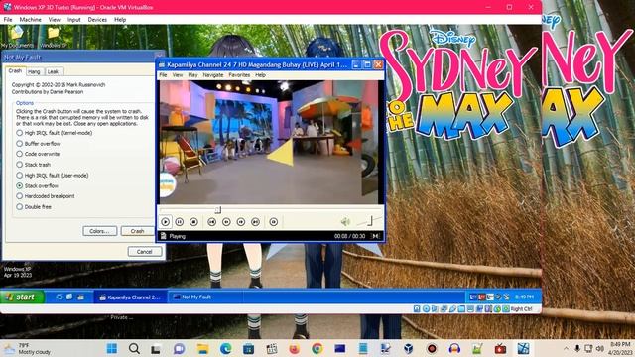The image size is (635, 357).
Task: Click Cancel in the Not My Fault dialog
Action: [145, 251]
